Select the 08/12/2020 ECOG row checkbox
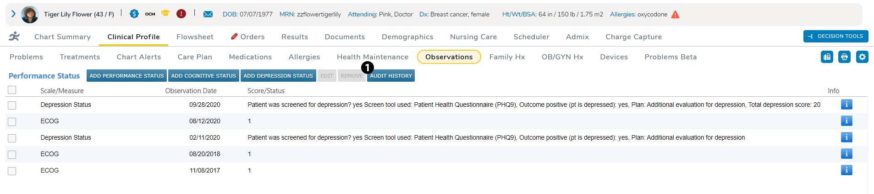This screenshot has width=874, height=194. point(12,122)
